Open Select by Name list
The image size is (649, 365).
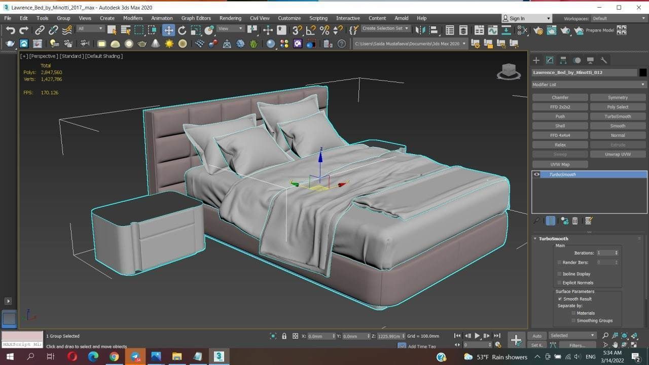pos(125,30)
